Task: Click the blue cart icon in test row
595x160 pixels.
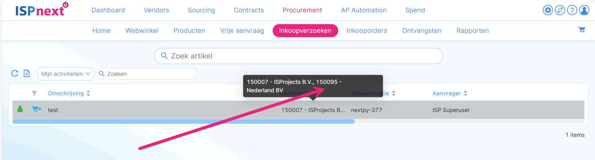Action: 36,109
